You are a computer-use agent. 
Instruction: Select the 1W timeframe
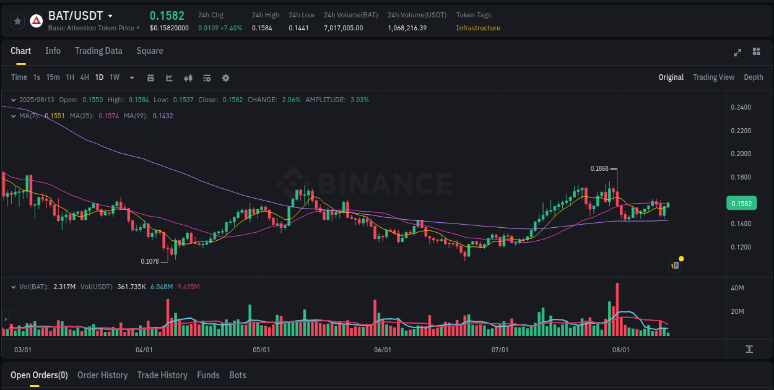tap(114, 77)
